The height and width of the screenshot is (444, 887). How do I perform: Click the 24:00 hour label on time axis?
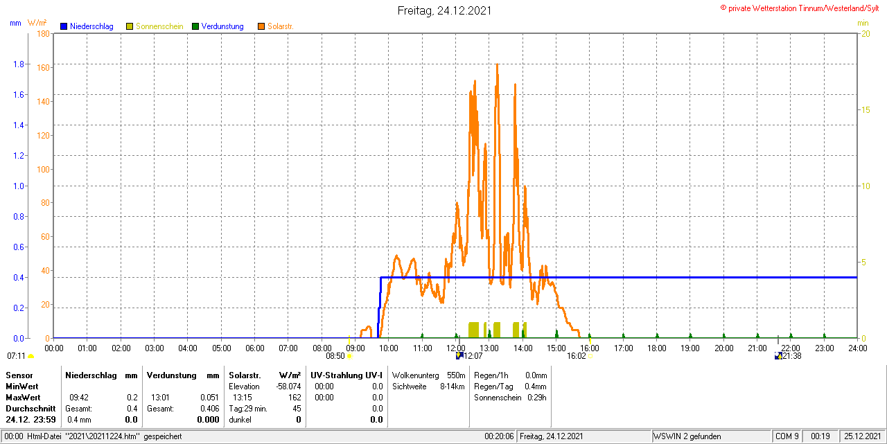point(858,348)
